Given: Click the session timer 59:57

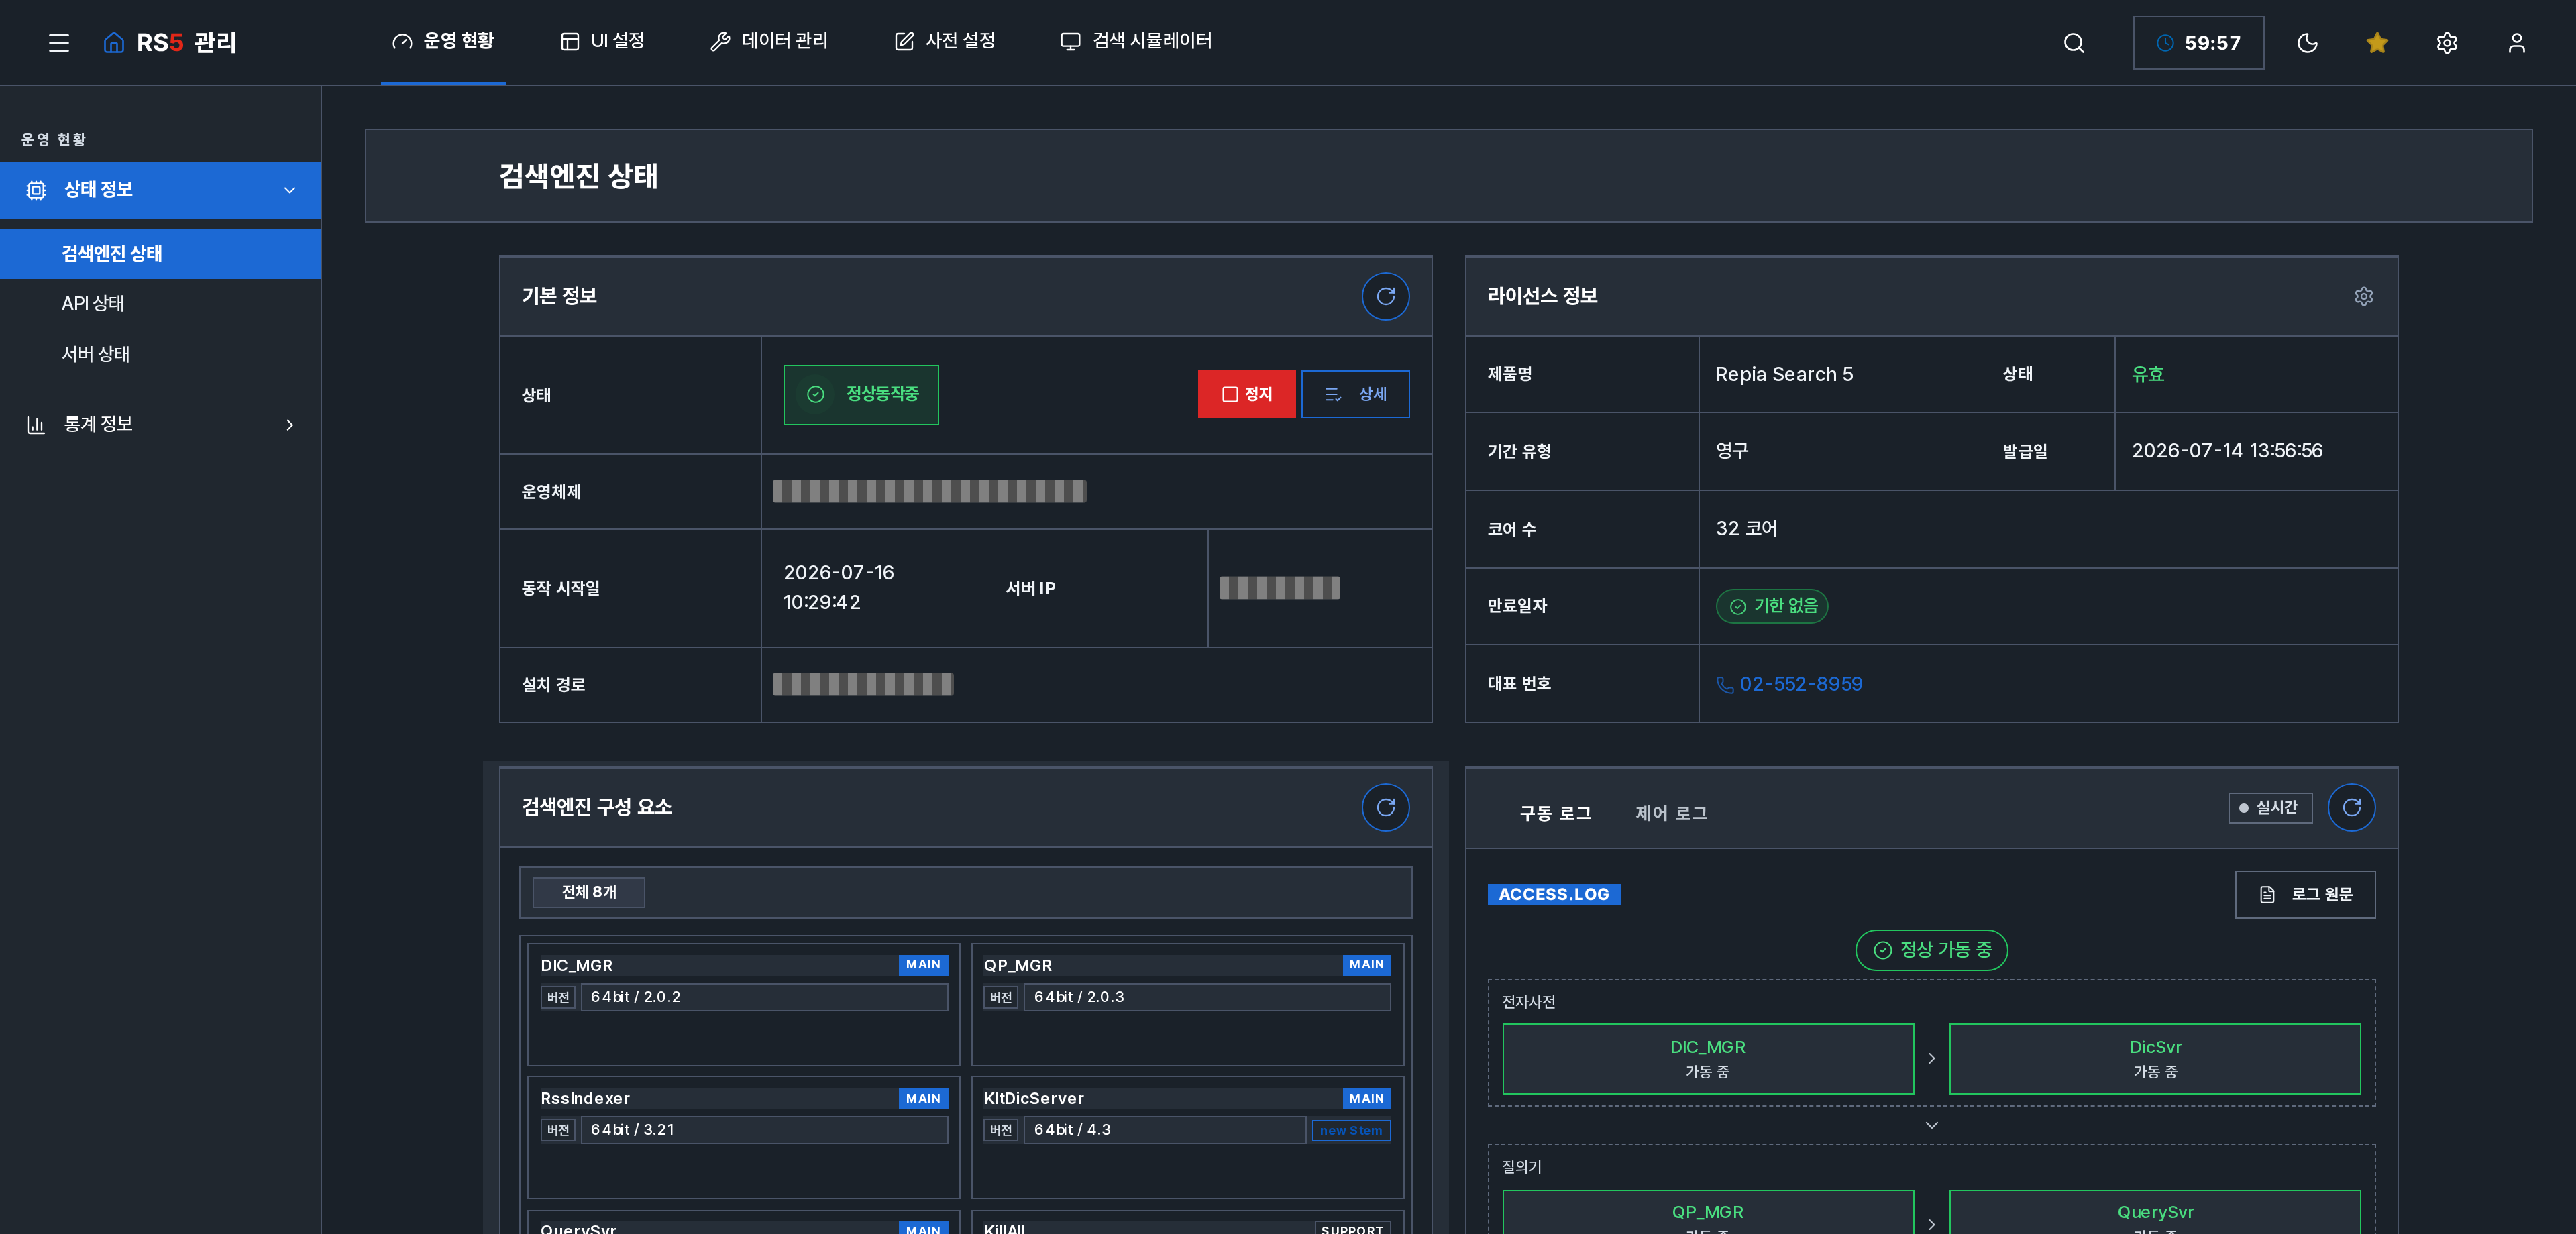Looking at the screenshot, I should [x=2198, y=43].
